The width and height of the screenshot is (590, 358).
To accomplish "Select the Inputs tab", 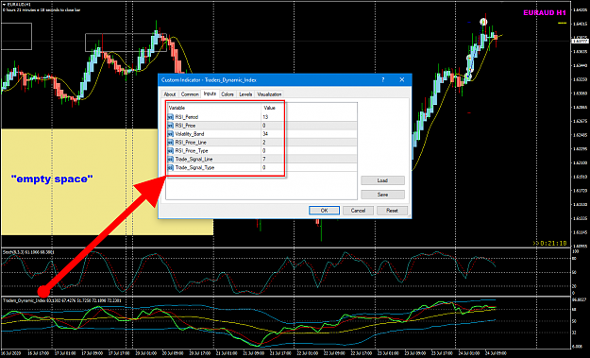I will [210, 94].
